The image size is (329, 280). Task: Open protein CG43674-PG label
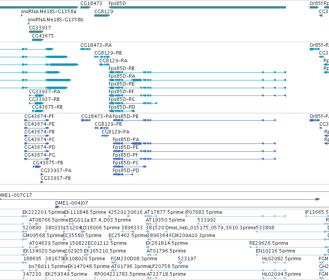pos(40,155)
